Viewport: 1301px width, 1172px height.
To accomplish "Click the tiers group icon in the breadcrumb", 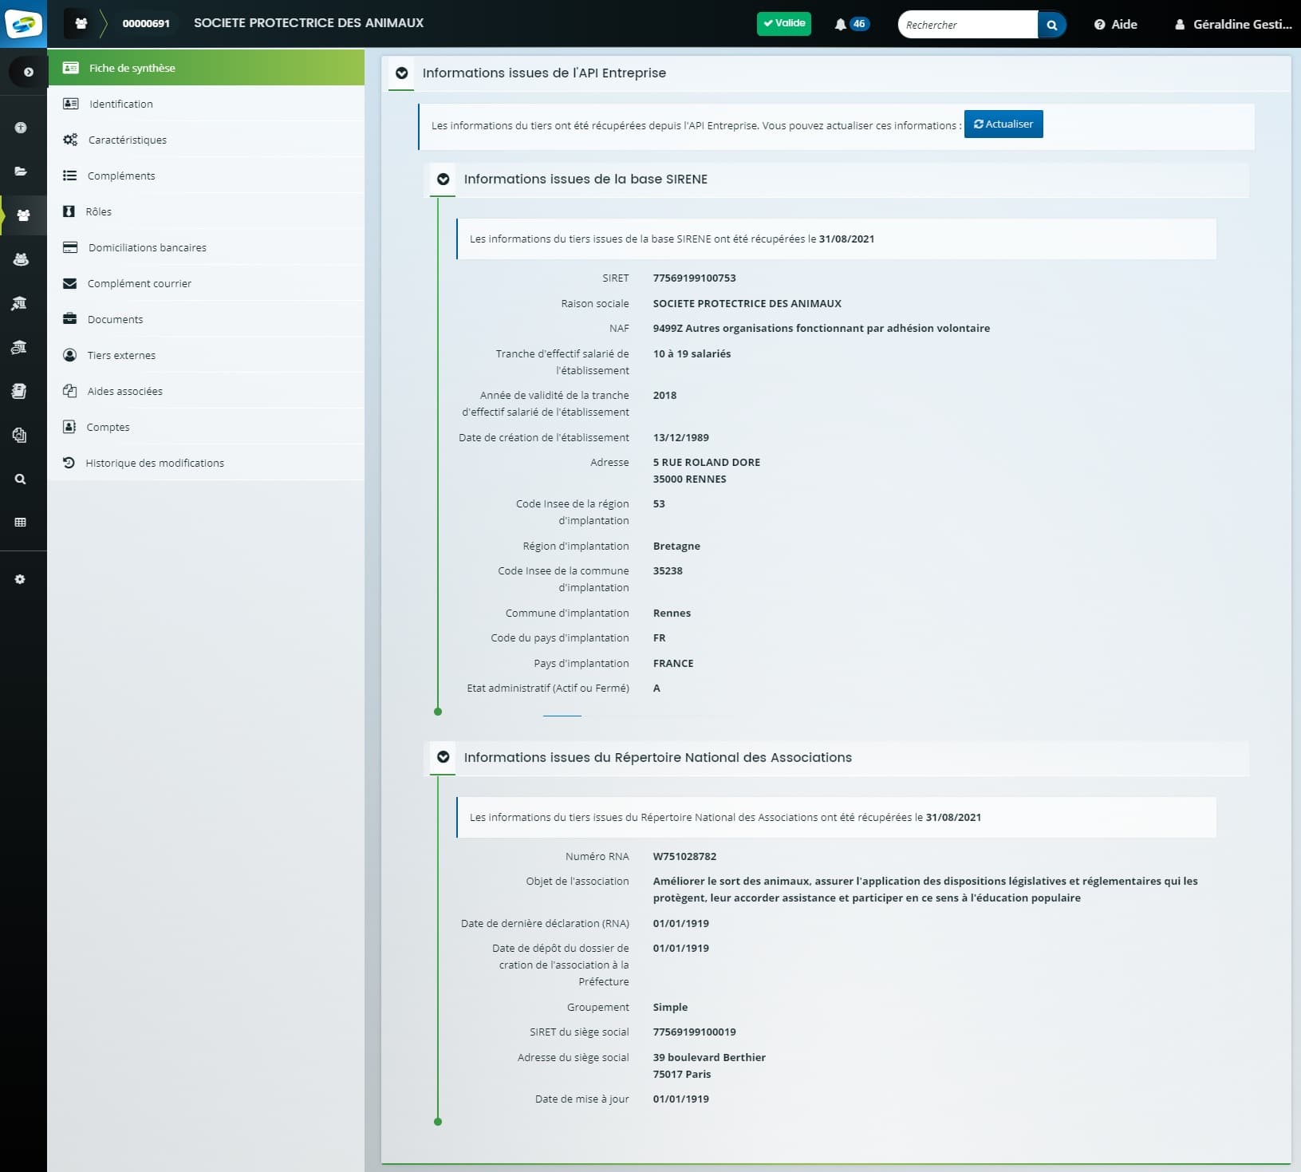I will [81, 23].
